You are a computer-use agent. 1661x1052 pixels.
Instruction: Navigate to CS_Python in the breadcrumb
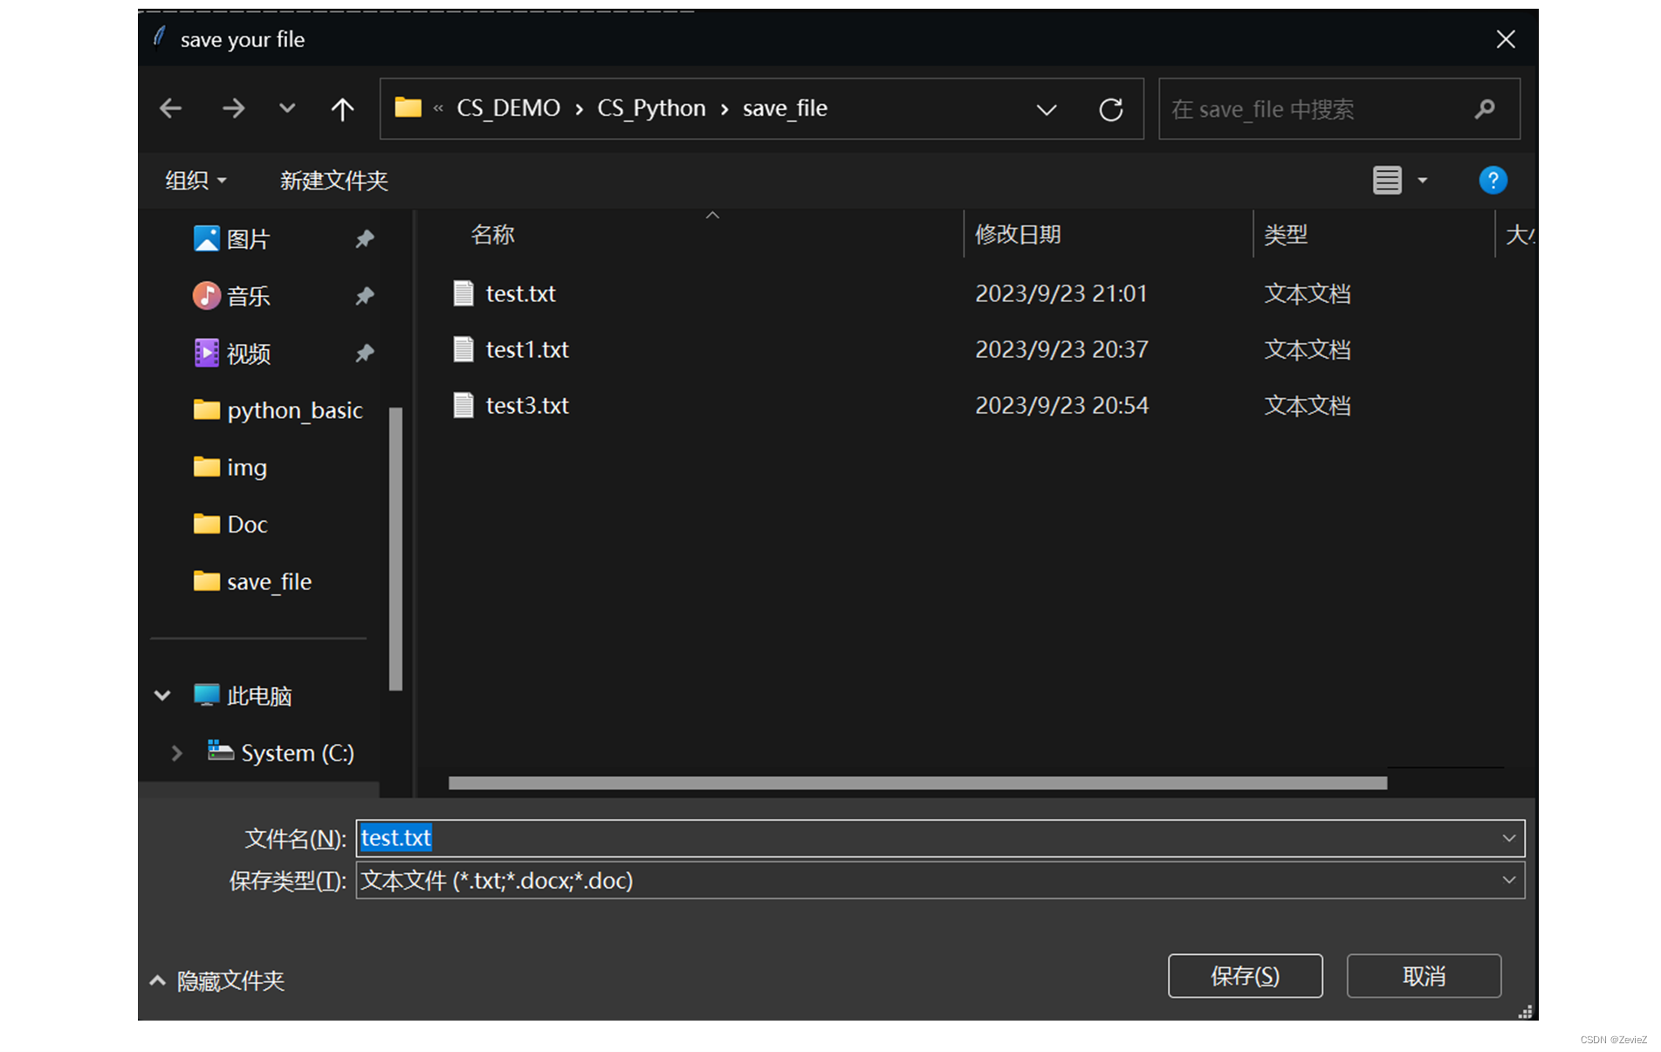[651, 108]
